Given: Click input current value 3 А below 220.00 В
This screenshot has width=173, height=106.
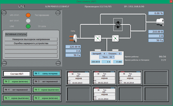Looking at the screenshot, I should click(73, 51).
